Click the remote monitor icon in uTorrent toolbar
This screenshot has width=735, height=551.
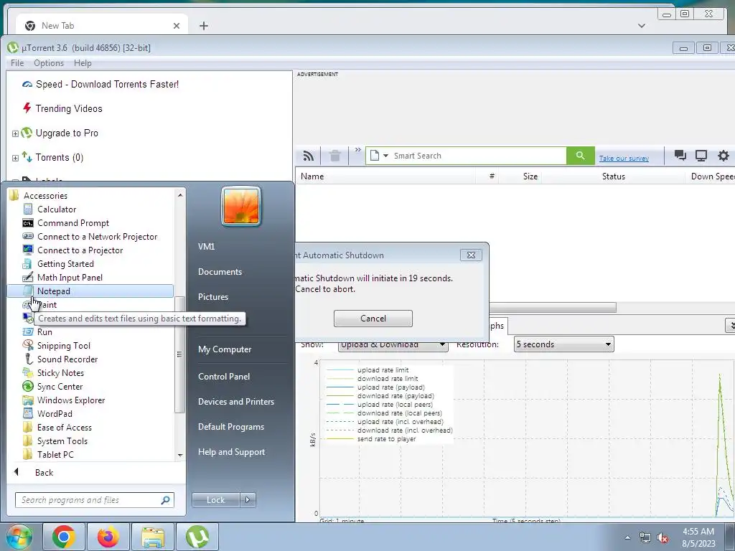tap(701, 156)
